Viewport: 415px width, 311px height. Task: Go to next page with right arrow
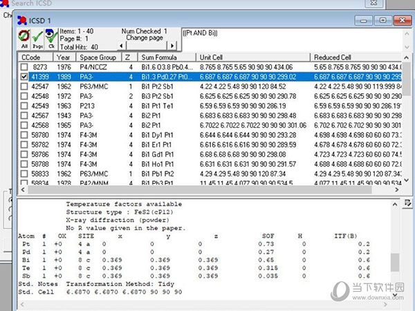172,46
